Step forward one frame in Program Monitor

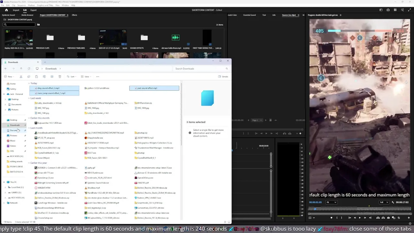[365, 218]
